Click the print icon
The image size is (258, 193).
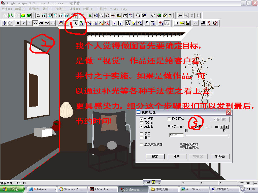(x=203, y=23)
